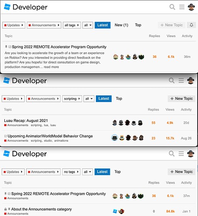Click Roblox logo in the bottom panel

point(6,154)
